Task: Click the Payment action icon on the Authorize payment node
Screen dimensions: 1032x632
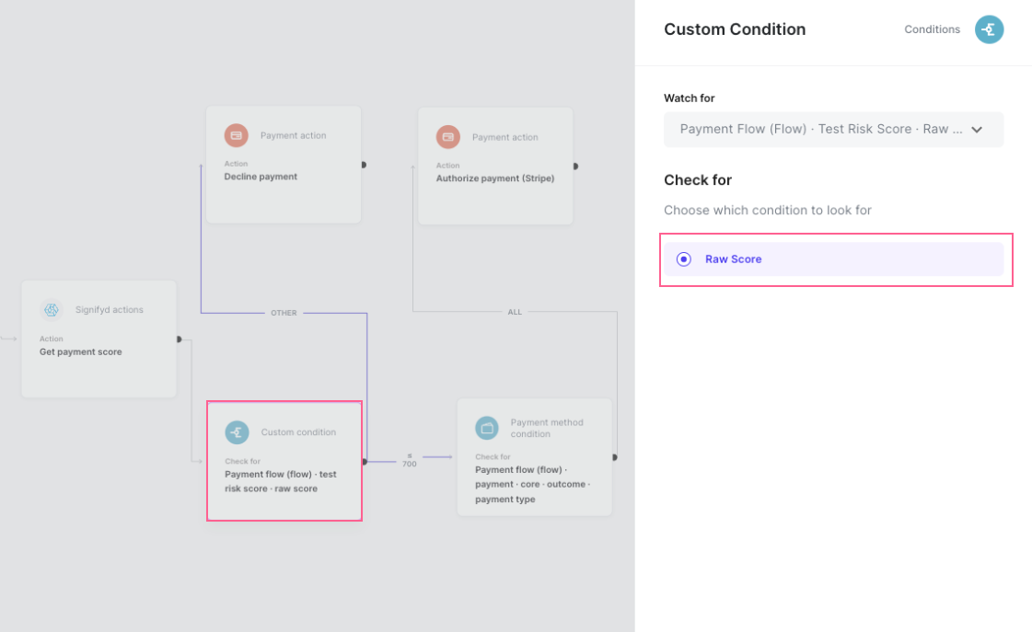Action: tap(448, 136)
